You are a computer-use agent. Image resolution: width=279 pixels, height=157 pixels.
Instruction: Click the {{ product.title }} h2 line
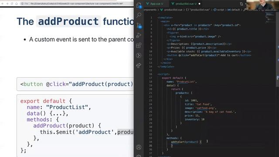[188, 29]
